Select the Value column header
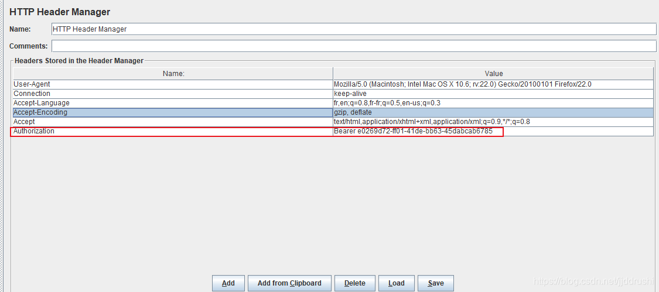 pos(493,74)
